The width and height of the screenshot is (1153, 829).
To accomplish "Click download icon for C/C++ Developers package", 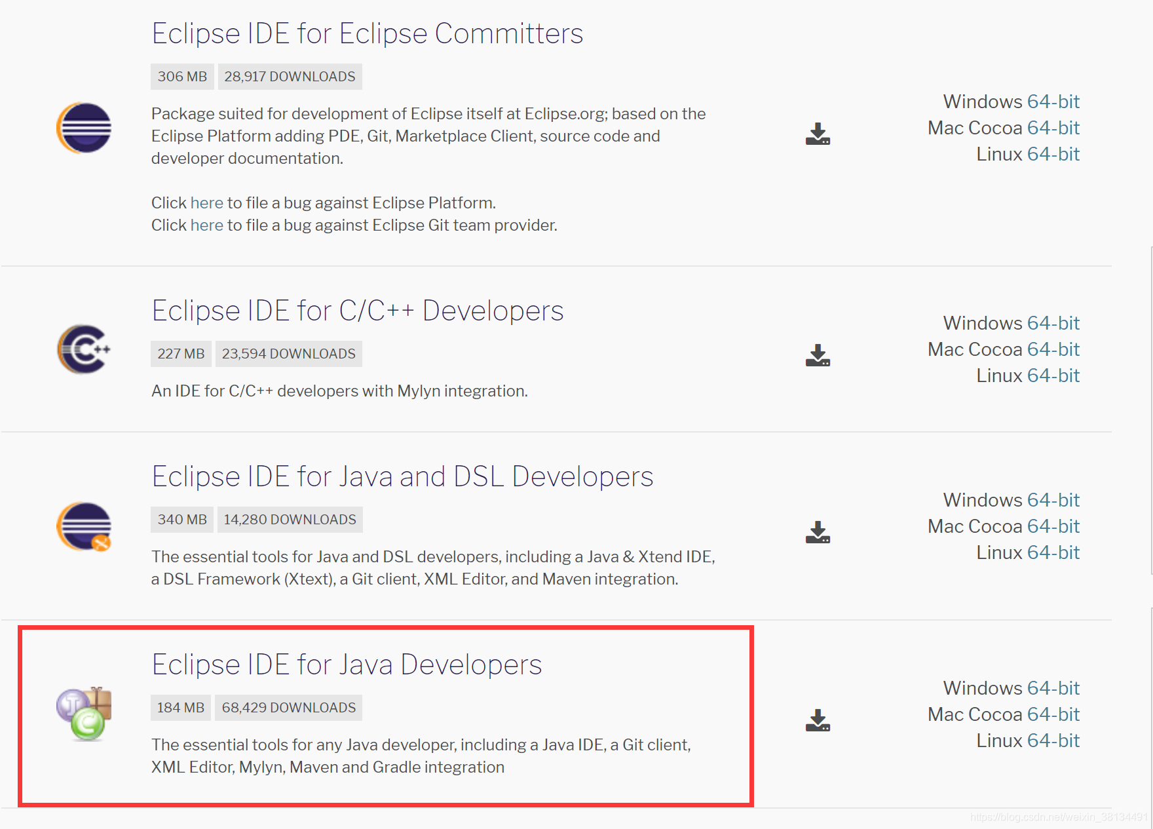I will 818,355.
